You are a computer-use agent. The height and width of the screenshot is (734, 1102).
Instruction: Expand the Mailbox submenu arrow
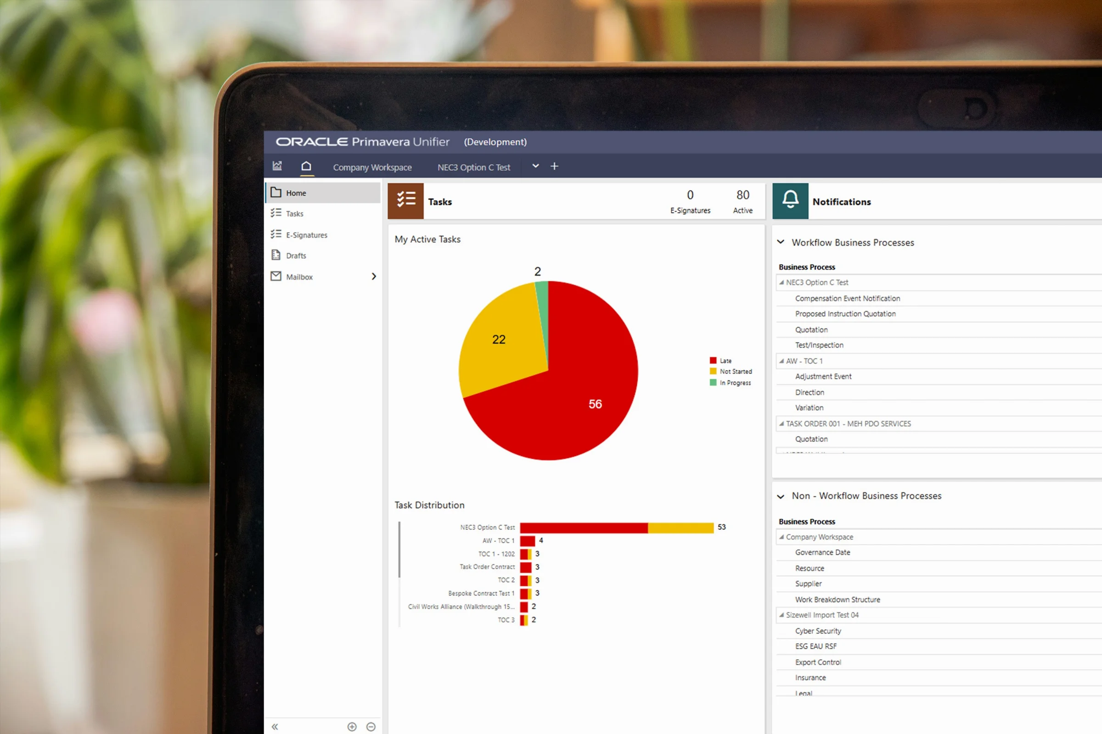coord(373,276)
